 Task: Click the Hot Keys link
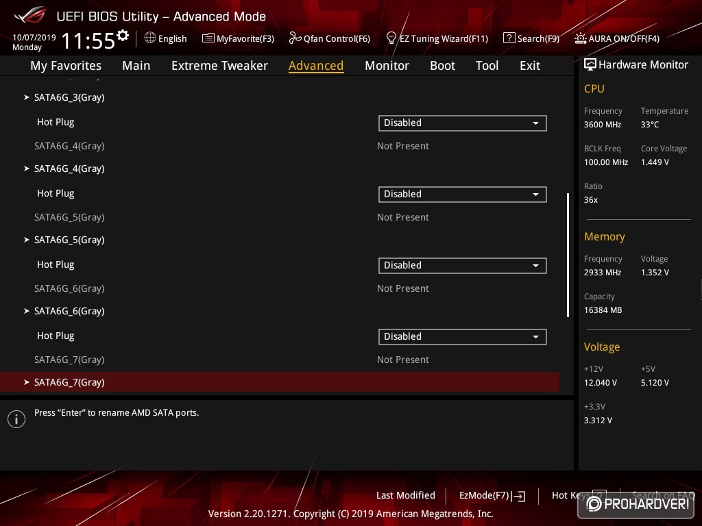pos(570,496)
